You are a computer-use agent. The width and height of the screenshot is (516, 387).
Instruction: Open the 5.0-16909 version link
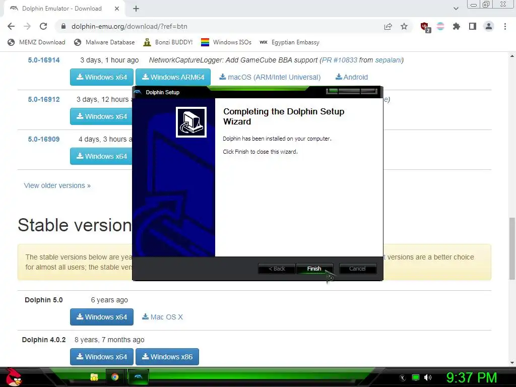(x=44, y=139)
